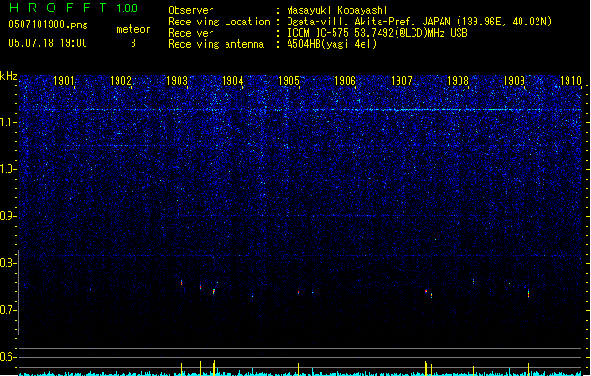Click the Receiving antenna field label

pyautogui.click(x=216, y=44)
